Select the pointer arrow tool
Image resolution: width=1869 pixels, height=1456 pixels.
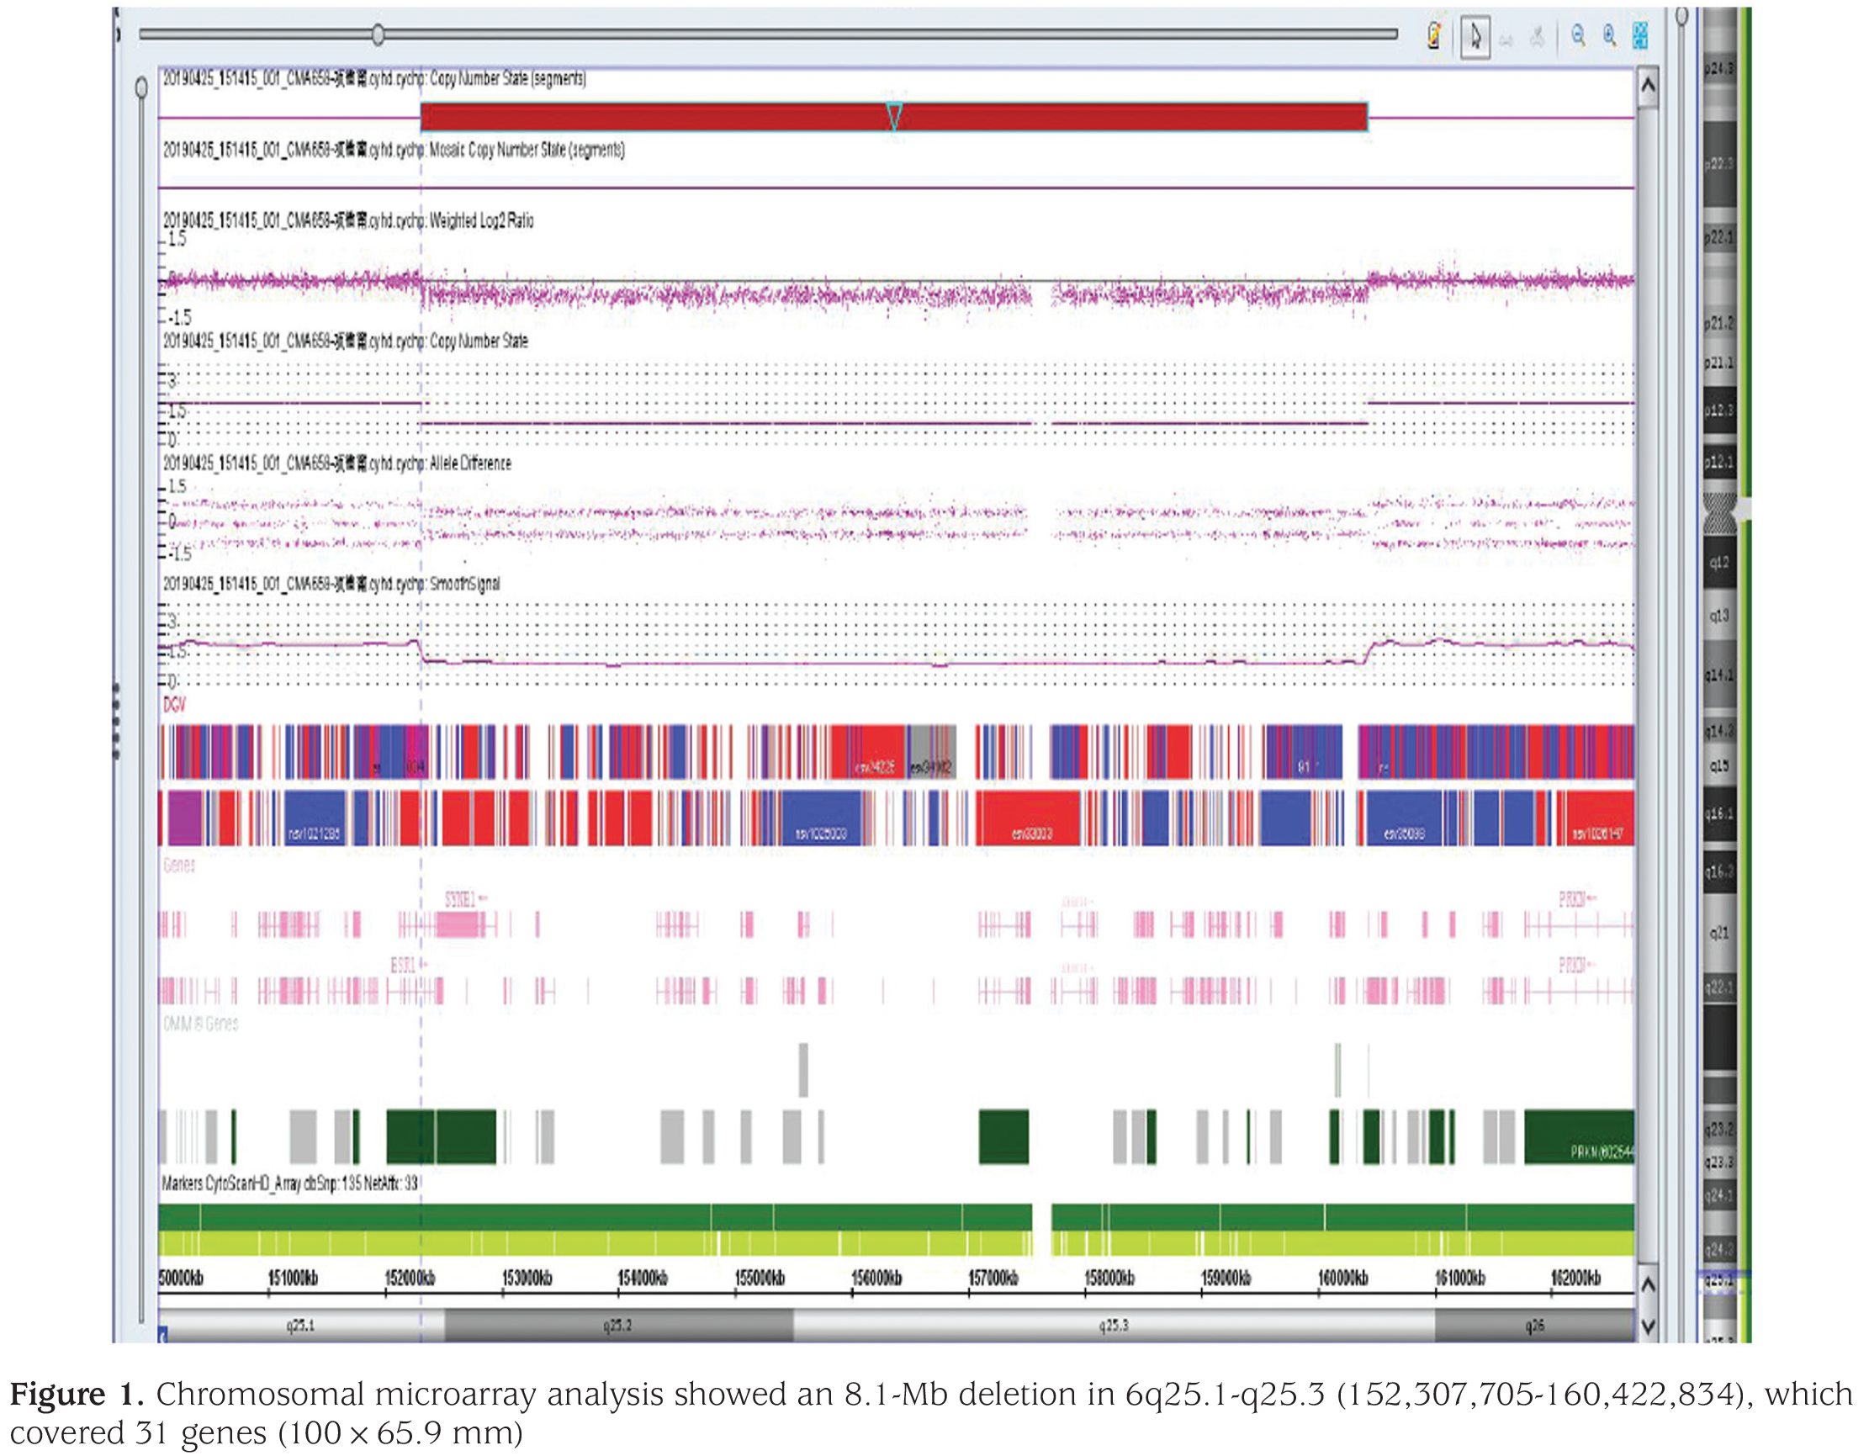1475,37
